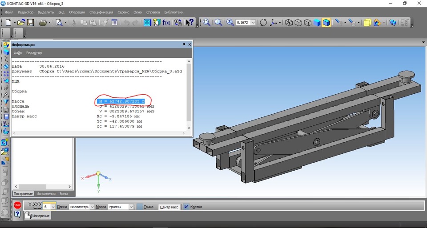The image size is (427, 228).
Task: Open the Сервис menu
Action: (x=123, y=12)
